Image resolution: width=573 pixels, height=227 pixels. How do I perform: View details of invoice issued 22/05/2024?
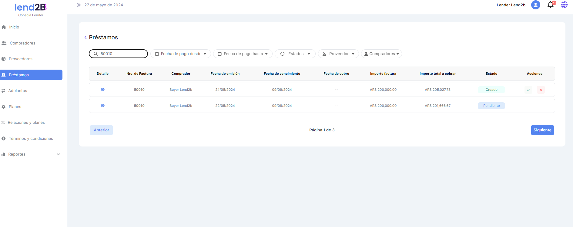(x=102, y=106)
